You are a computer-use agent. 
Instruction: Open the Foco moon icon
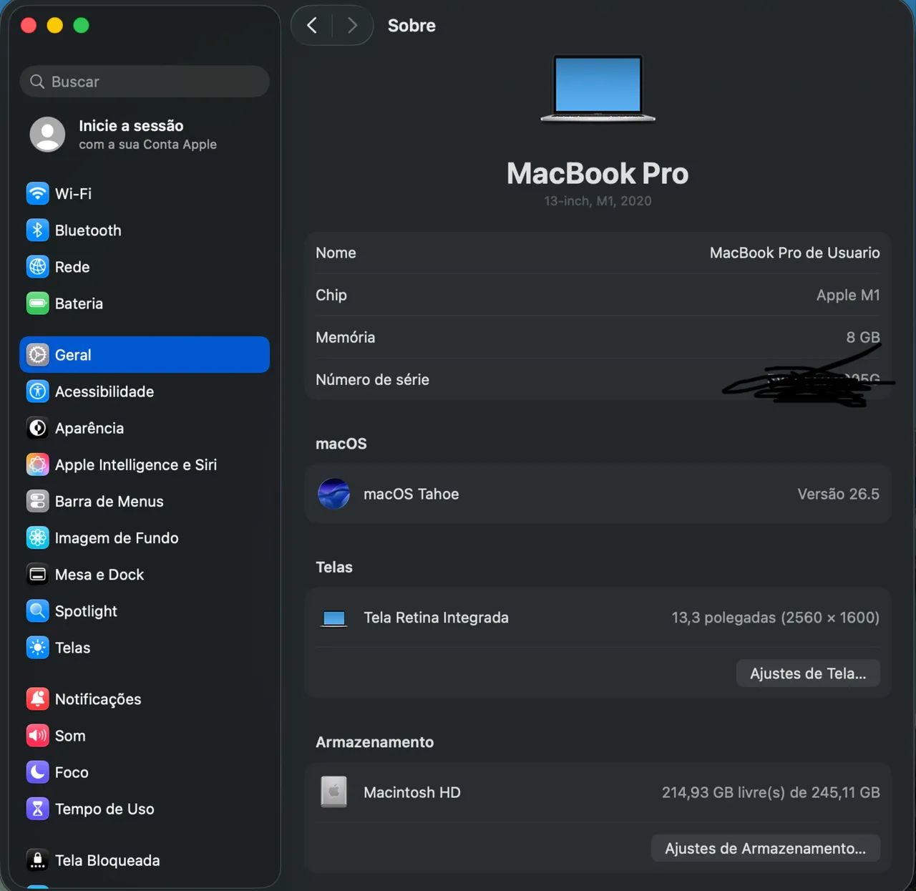tap(38, 771)
